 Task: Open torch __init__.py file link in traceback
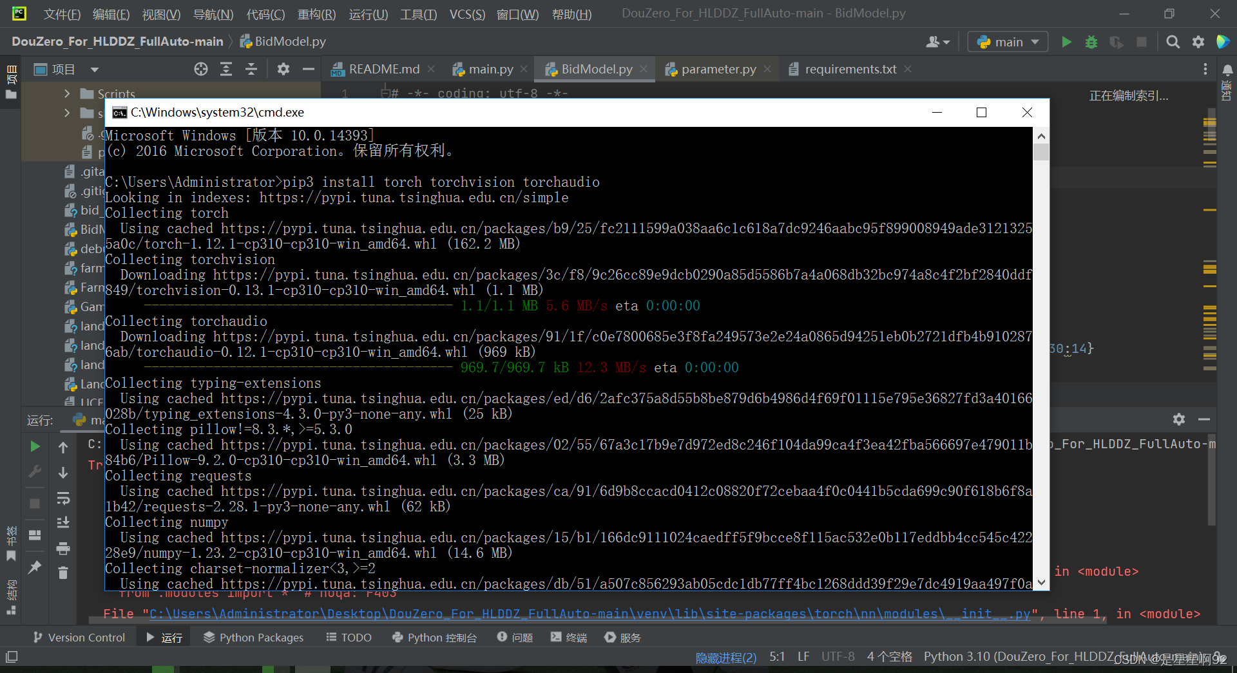pos(590,614)
